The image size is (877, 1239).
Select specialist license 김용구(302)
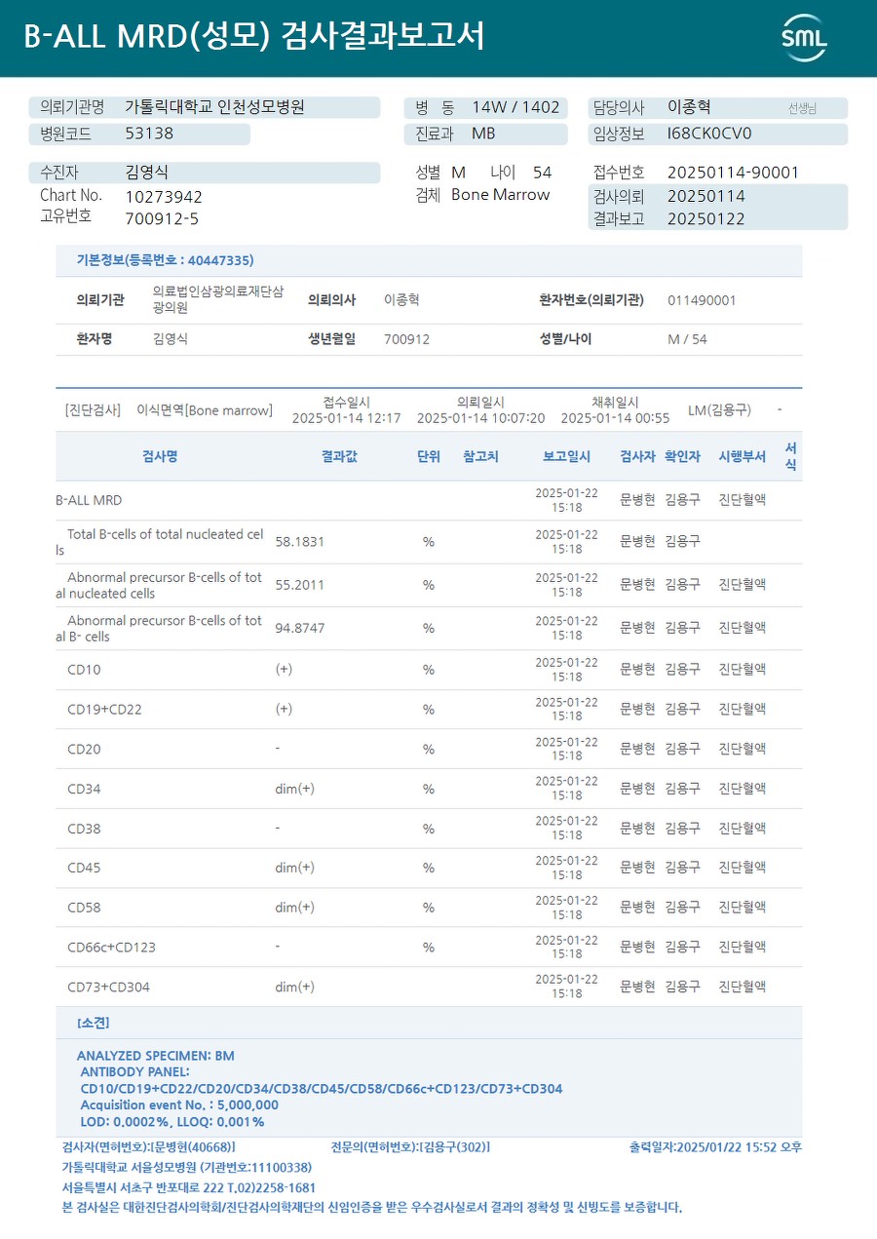click(454, 1147)
